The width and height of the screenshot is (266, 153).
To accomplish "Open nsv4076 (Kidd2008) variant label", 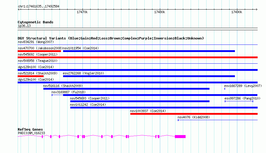I will [194, 117].
